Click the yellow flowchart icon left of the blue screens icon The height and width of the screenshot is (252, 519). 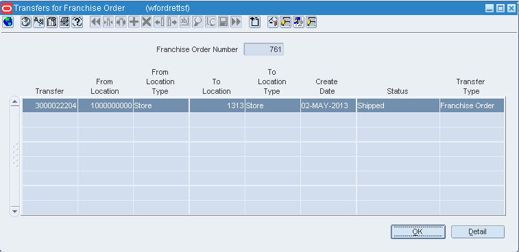286,22
